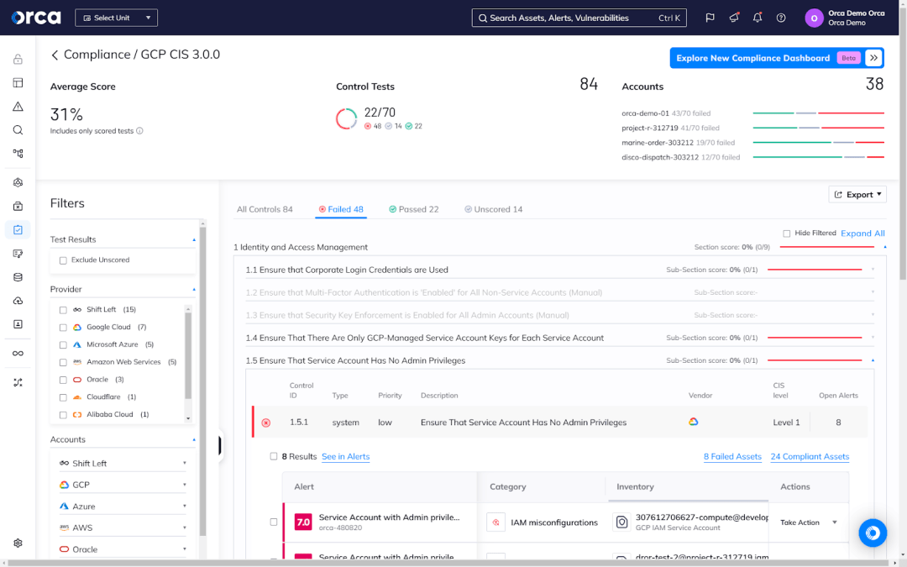
Task: Check the Google Cloud provider filter
Action: pos(63,328)
